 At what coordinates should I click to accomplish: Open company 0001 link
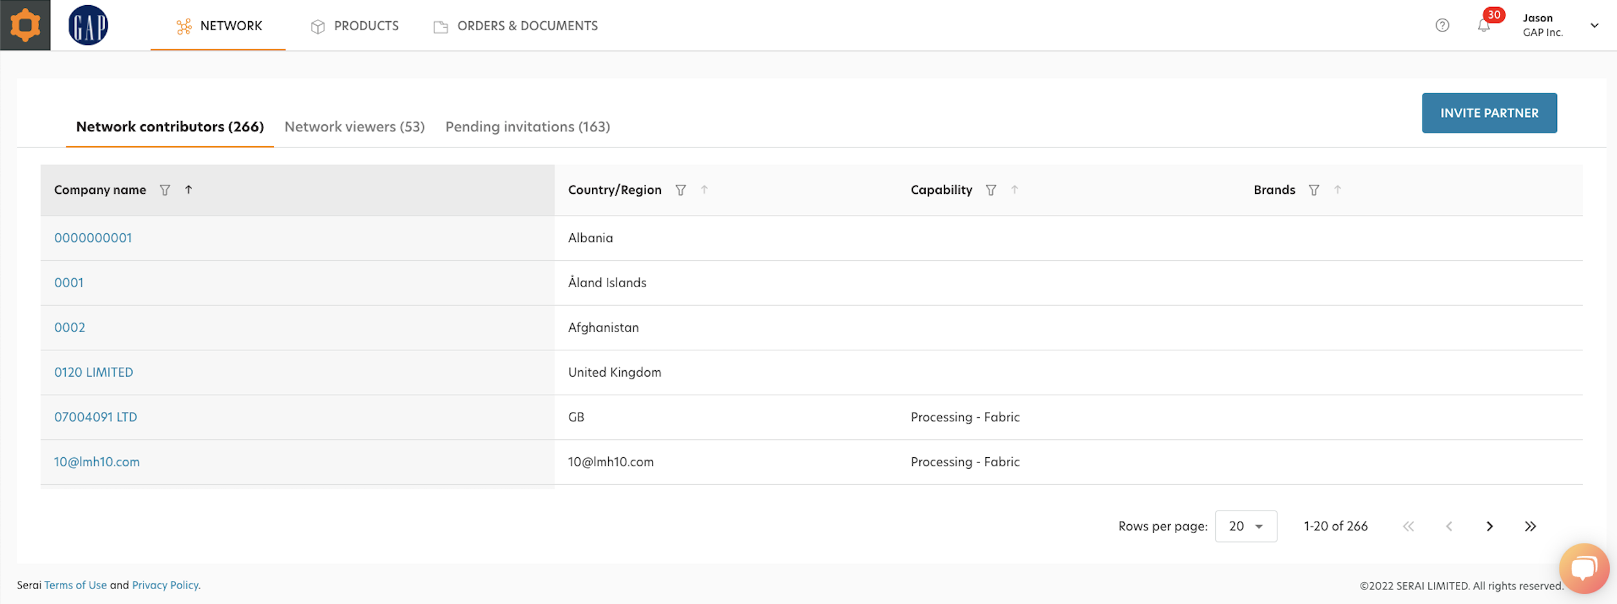69,283
